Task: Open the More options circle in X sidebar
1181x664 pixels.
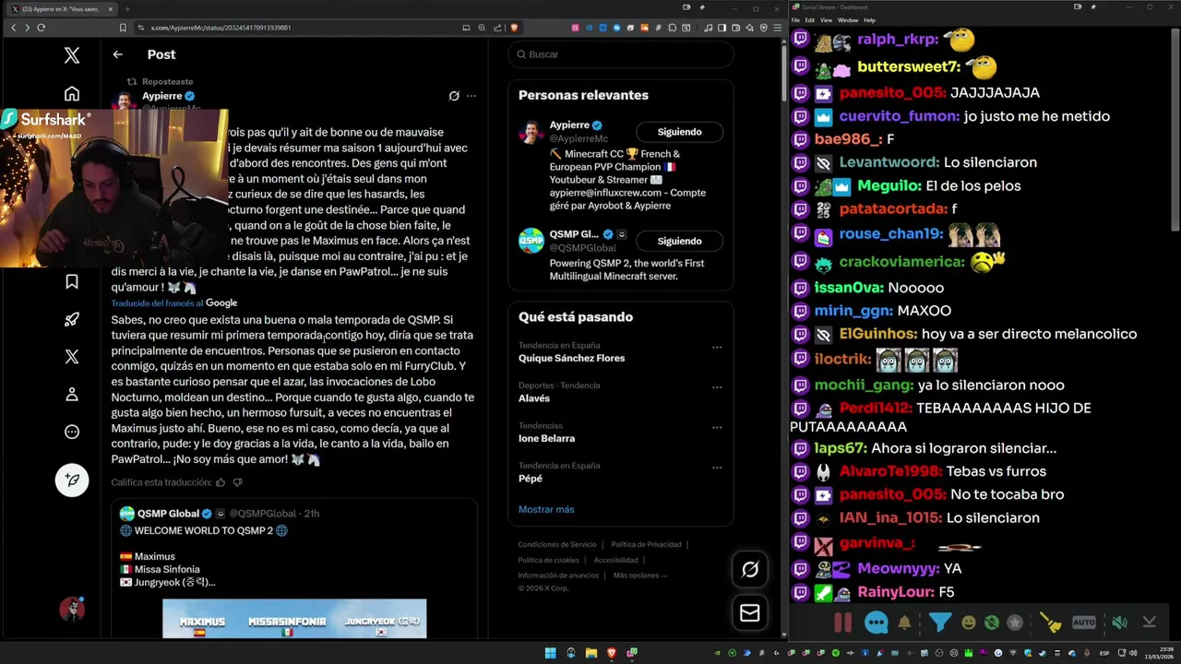Action: pyautogui.click(x=72, y=432)
